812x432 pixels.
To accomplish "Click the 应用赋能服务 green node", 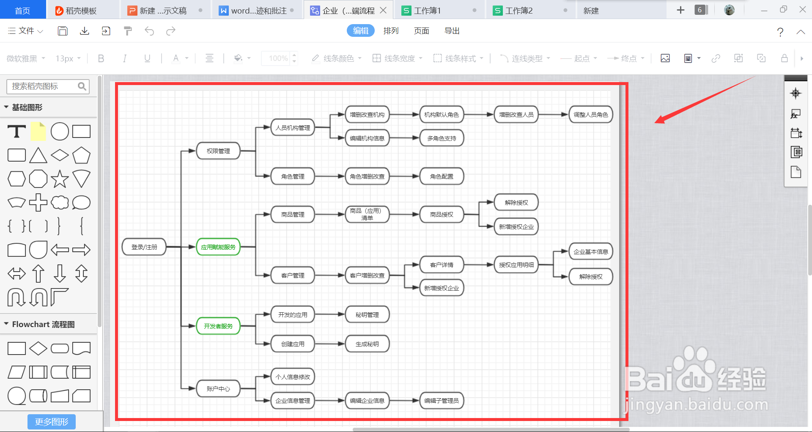I will coord(218,247).
